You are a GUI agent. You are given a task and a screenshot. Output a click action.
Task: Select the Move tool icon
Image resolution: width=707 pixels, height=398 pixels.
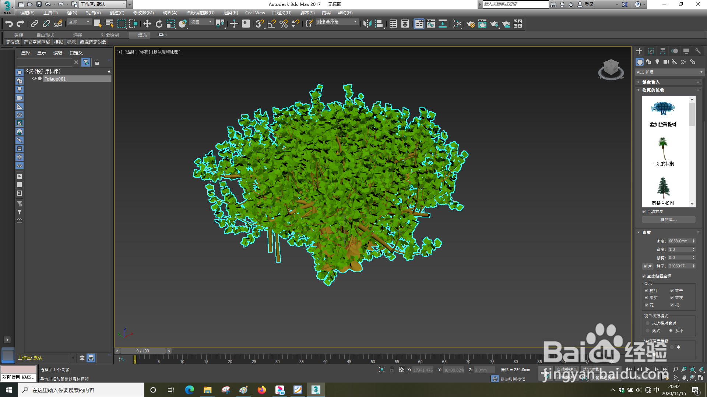[x=147, y=24]
